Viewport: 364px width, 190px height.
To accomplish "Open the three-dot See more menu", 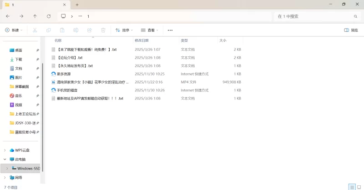I will coord(170,30).
